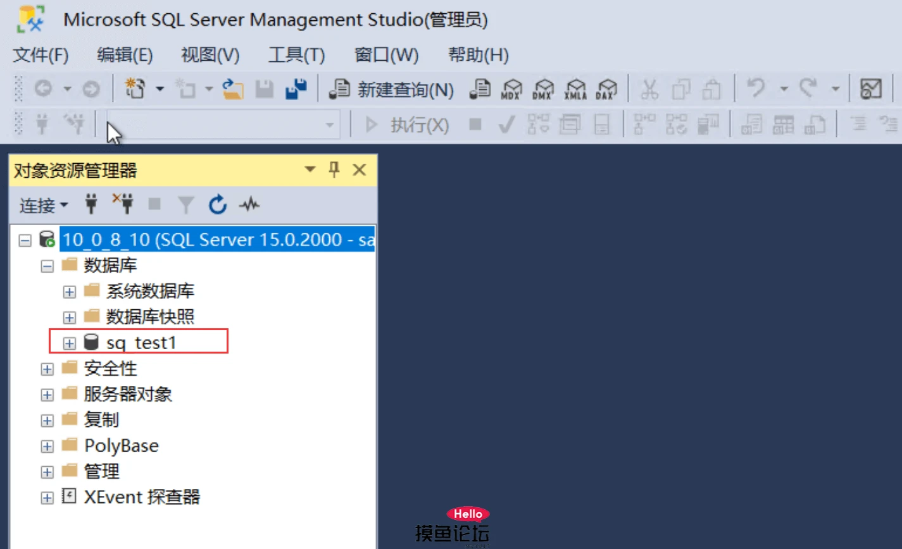Expand the 系统数据库 folder
This screenshot has height=549, width=902.
point(70,292)
